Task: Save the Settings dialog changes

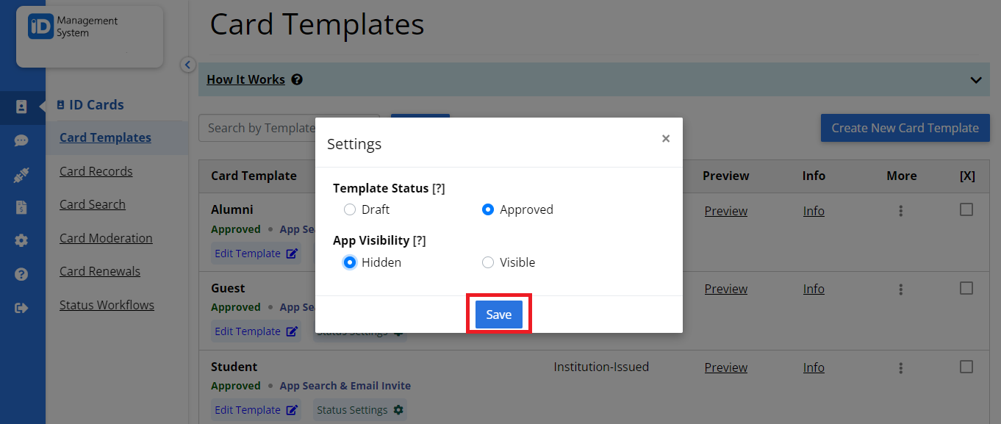Action: [498, 314]
